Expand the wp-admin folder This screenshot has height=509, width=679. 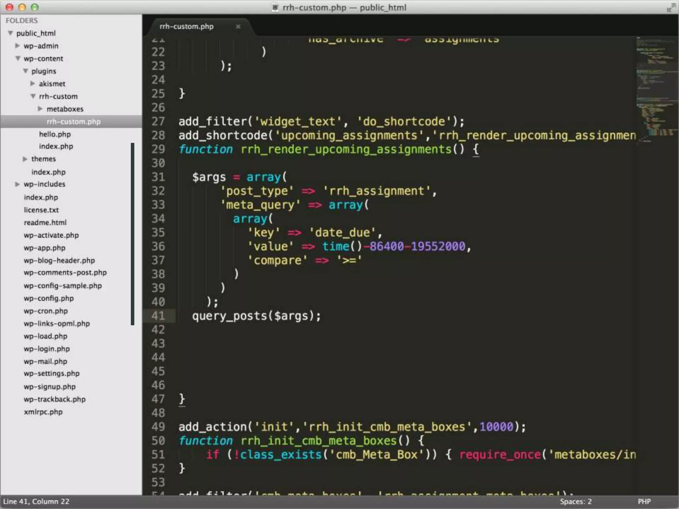18,46
